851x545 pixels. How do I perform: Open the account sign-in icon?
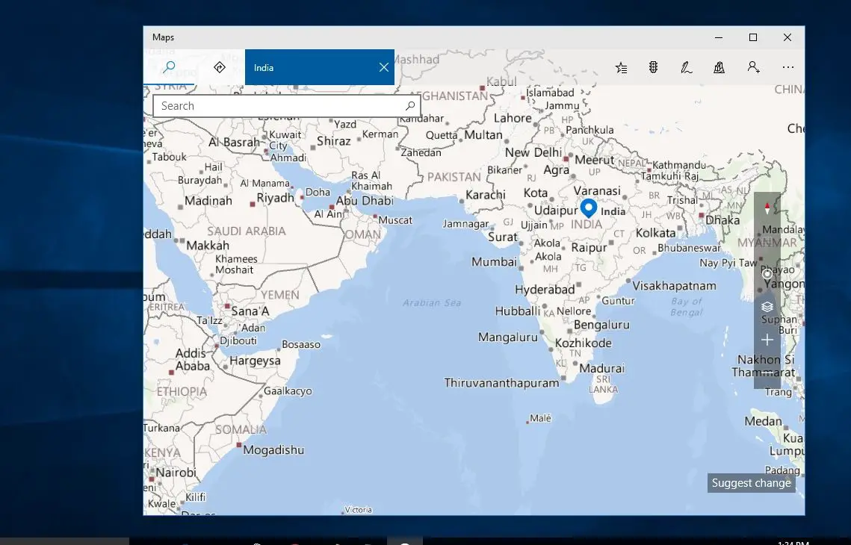753,67
